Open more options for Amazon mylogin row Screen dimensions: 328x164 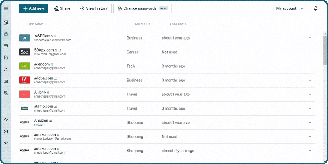(x=311, y=122)
